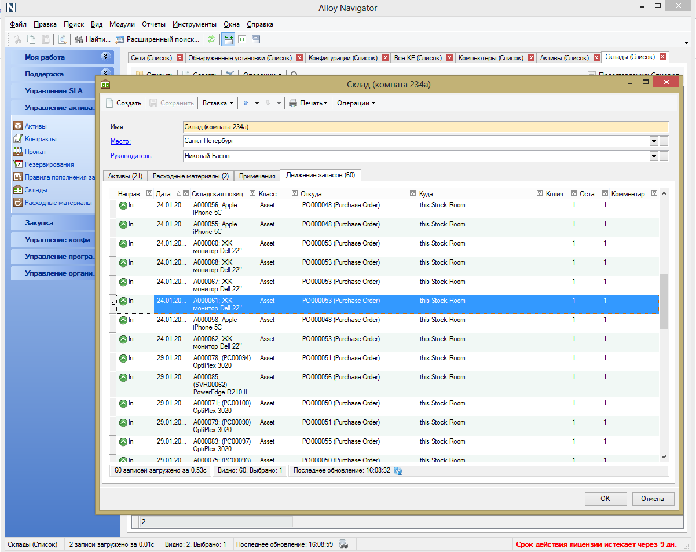
Task: Open filter on the Дата column
Action: click(186, 193)
